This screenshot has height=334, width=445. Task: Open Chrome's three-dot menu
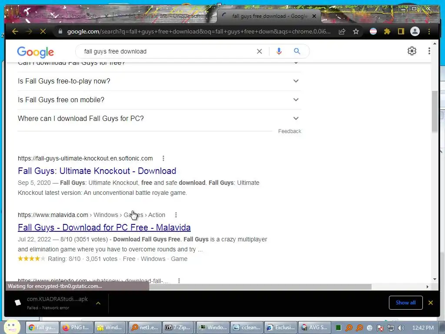click(x=429, y=31)
